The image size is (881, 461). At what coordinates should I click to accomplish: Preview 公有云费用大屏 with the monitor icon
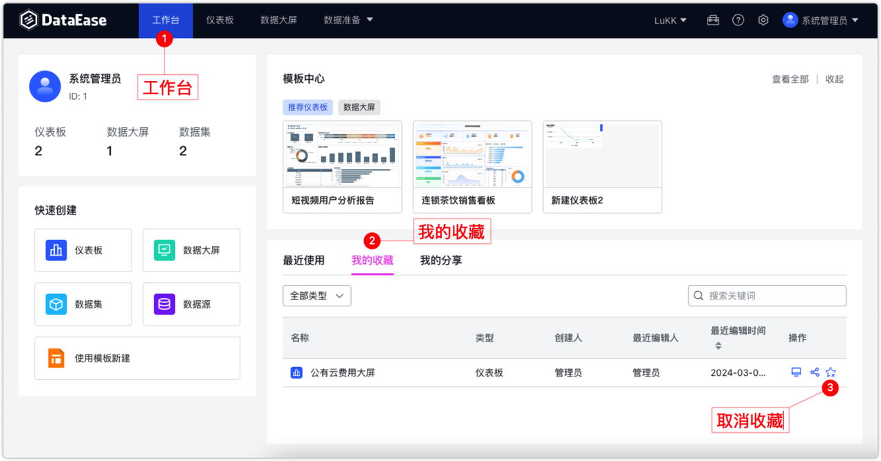point(796,372)
